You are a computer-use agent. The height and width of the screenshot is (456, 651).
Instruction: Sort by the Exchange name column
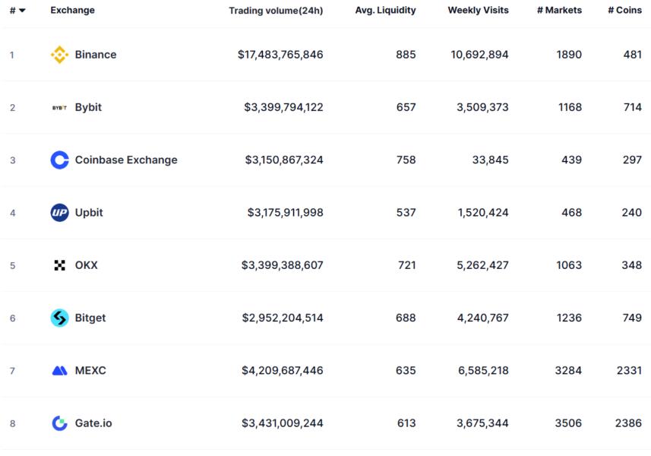pyautogui.click(x=72, y=11)
